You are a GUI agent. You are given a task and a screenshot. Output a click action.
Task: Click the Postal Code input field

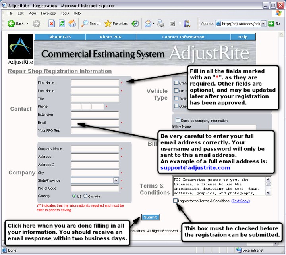pyautogui.click(x=95, y=188)
